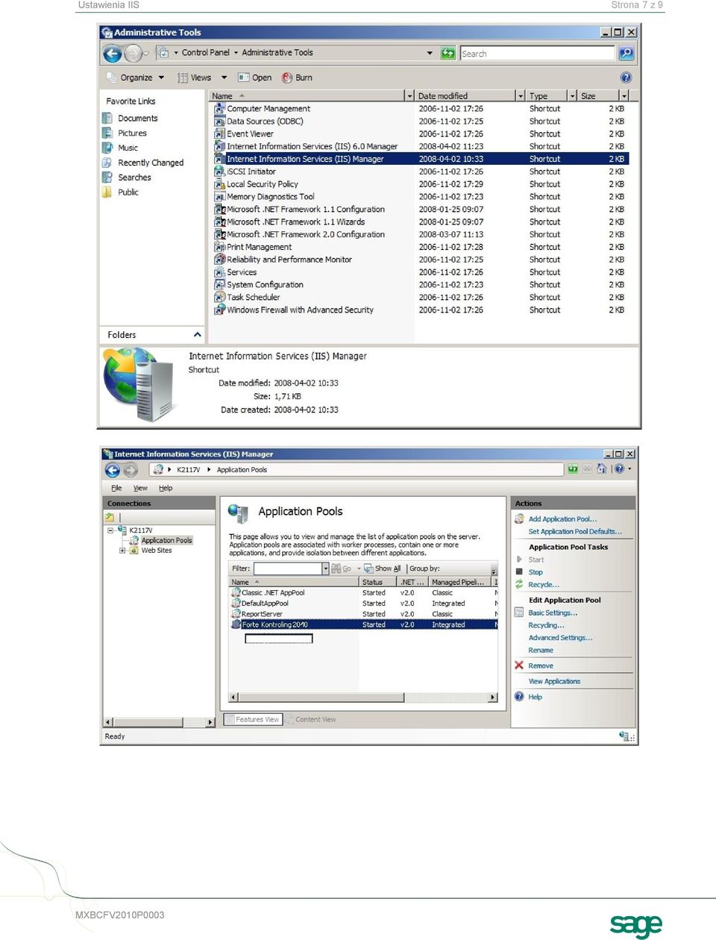
Task: Click Stop under Application Pool Tasks
Action: click(x=536, y=572)
